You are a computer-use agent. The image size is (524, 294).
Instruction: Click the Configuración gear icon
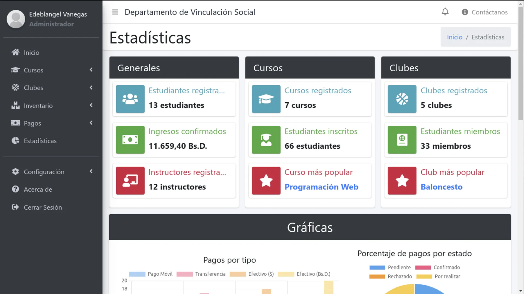pyautogui.click(x=16, y=171)
